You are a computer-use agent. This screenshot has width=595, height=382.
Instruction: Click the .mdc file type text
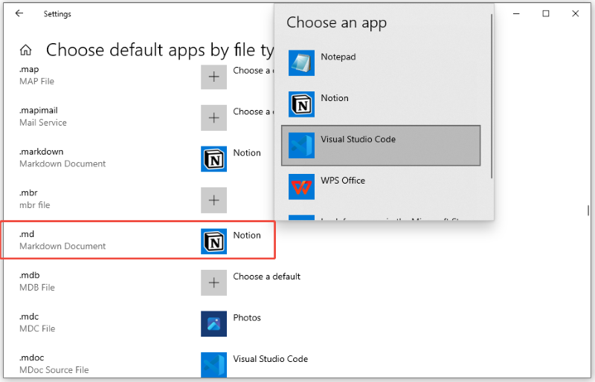29,317
